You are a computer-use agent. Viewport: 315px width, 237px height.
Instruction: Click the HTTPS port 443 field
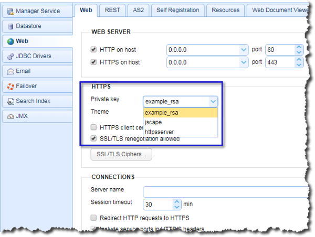pyautogui.click(x=280, y=62)
